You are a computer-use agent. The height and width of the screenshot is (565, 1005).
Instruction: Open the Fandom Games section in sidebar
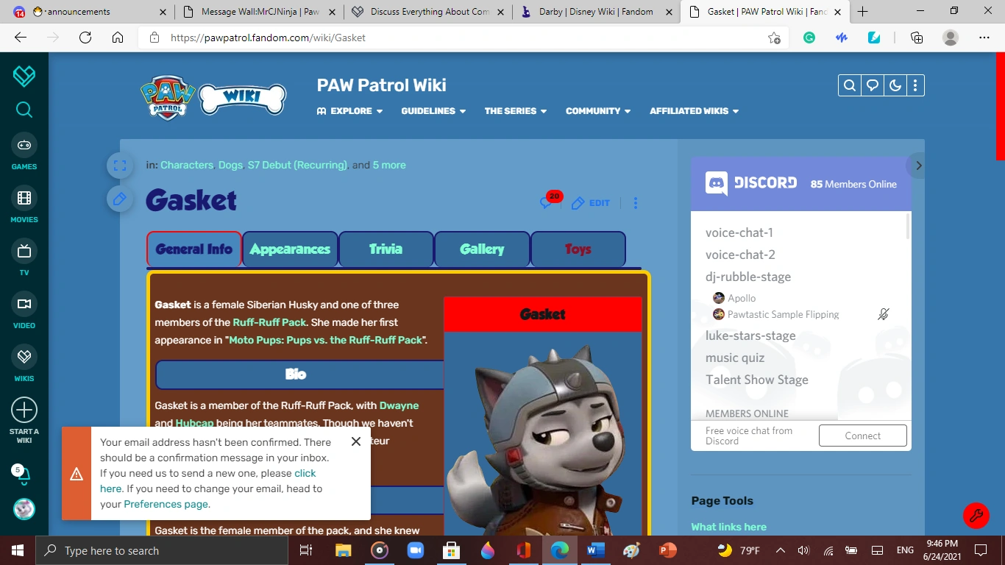pos(24,152)
